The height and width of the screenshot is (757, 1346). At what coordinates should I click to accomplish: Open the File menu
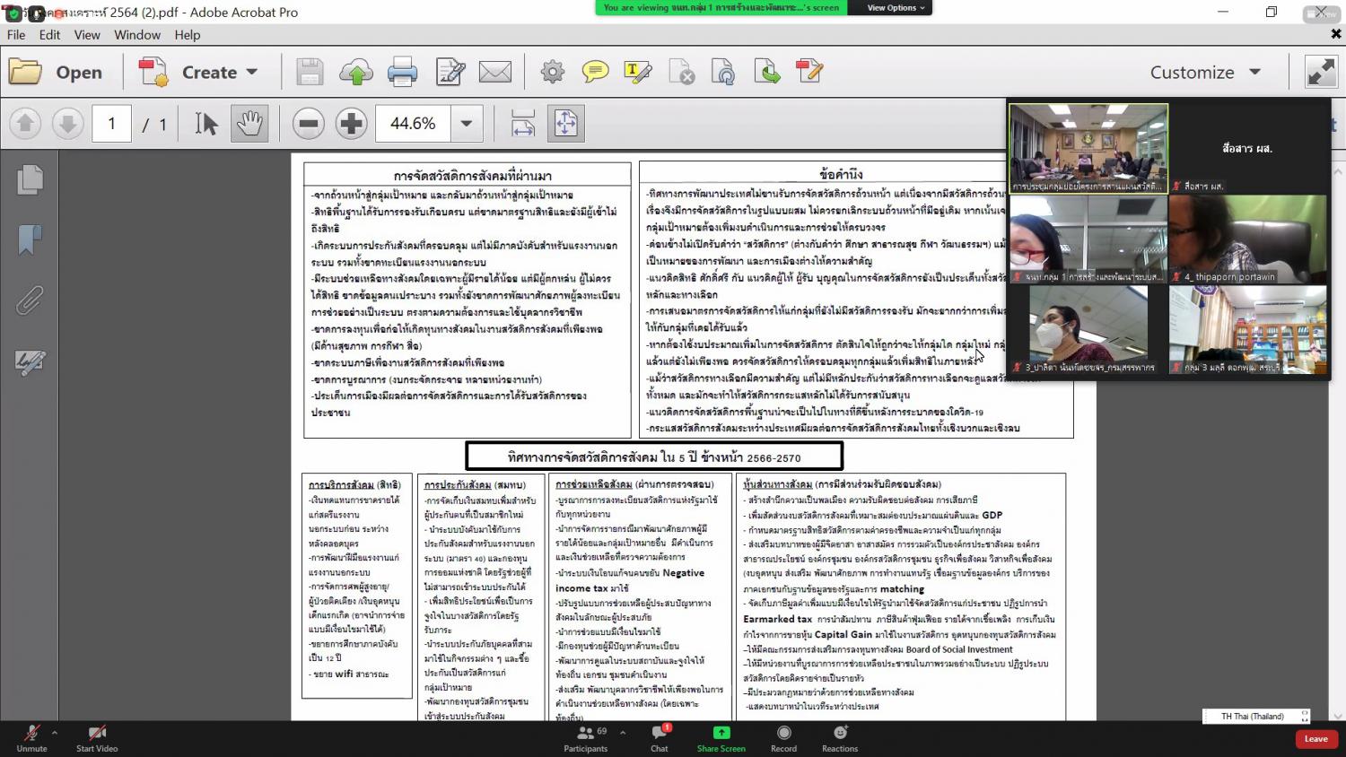coord(16,35)
